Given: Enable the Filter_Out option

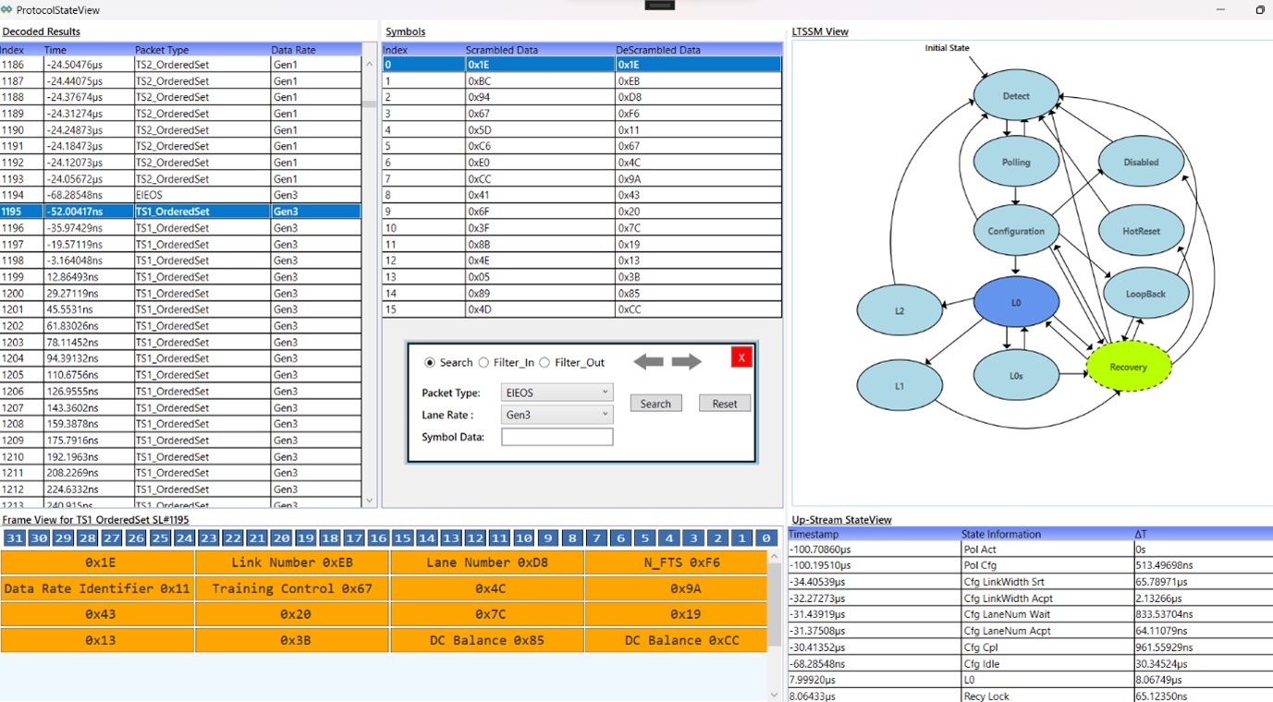Looking at the screenshot, I should [545, 362].
